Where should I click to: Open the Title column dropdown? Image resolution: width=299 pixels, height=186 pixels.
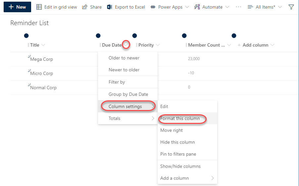tap(43, 45)
